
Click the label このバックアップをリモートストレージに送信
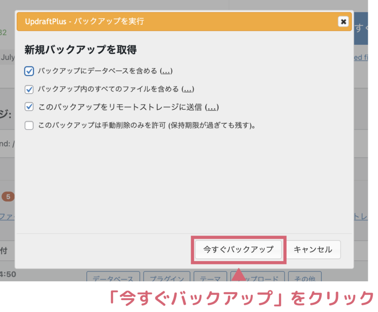click(x=120, y=107)
